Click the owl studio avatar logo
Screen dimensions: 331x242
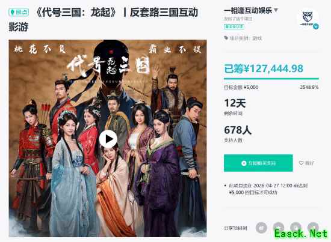(x=308, y=19)
